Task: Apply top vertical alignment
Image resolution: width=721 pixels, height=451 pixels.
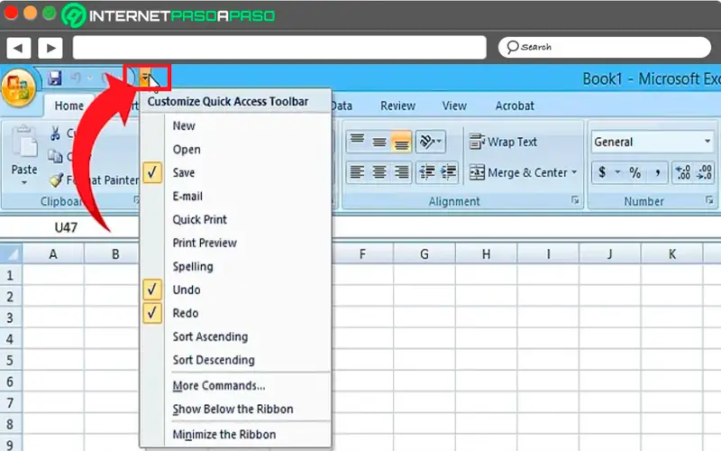Action: (x=357, y=141)
